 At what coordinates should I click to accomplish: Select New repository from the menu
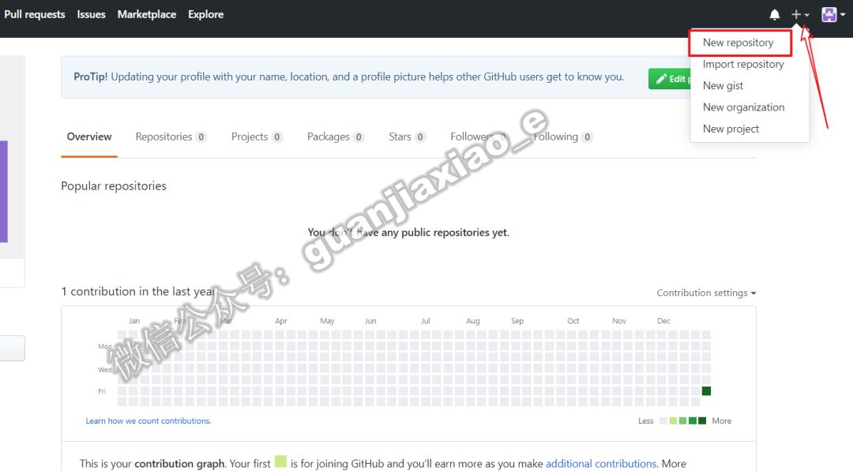[x=738, y=43]
